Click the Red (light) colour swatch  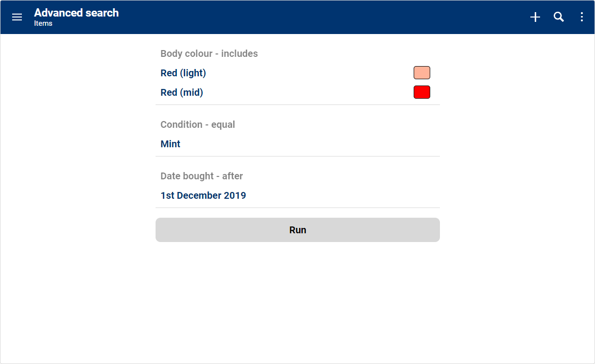pyautogui.click(x=421, y=73)
